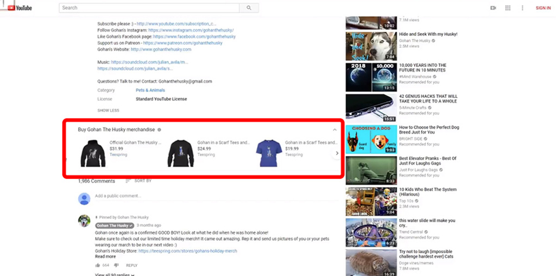This screenshot has width=556, height=276.
Task: Open Official Gohan The Husky product title
Action: pyautogui.click(x=135, y=142)
